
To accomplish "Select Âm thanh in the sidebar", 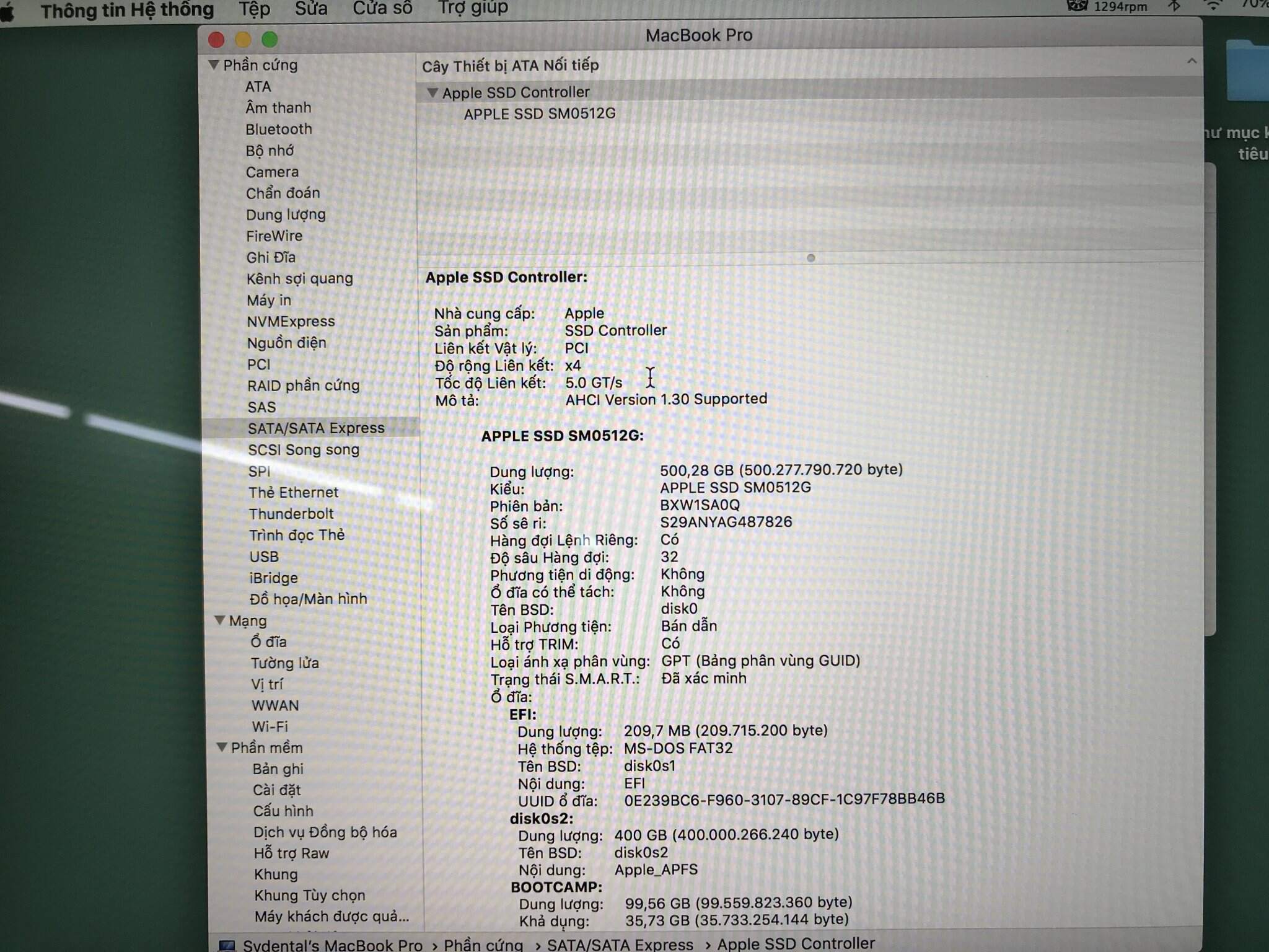I will pyautogui.click(x=278, y=107).
